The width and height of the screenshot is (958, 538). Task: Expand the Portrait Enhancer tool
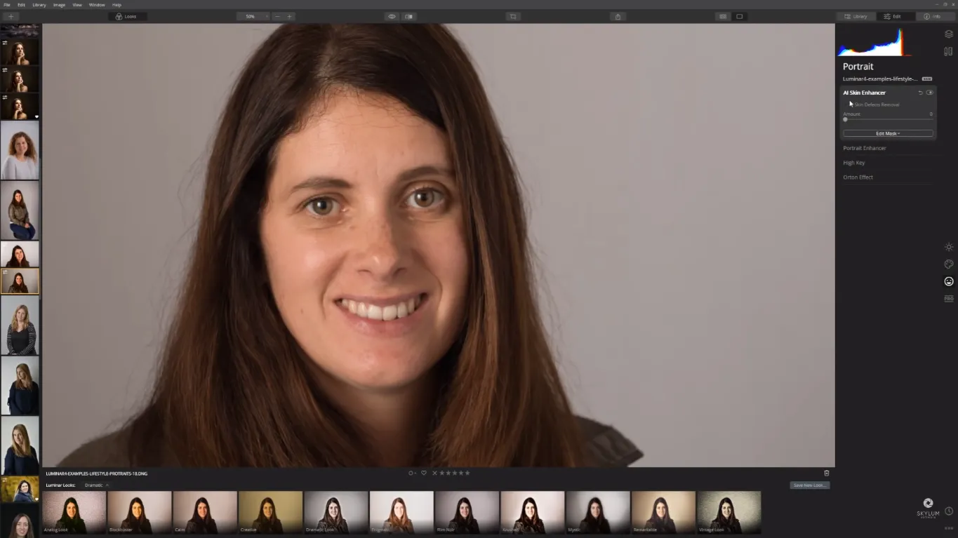tap(865, 148)
